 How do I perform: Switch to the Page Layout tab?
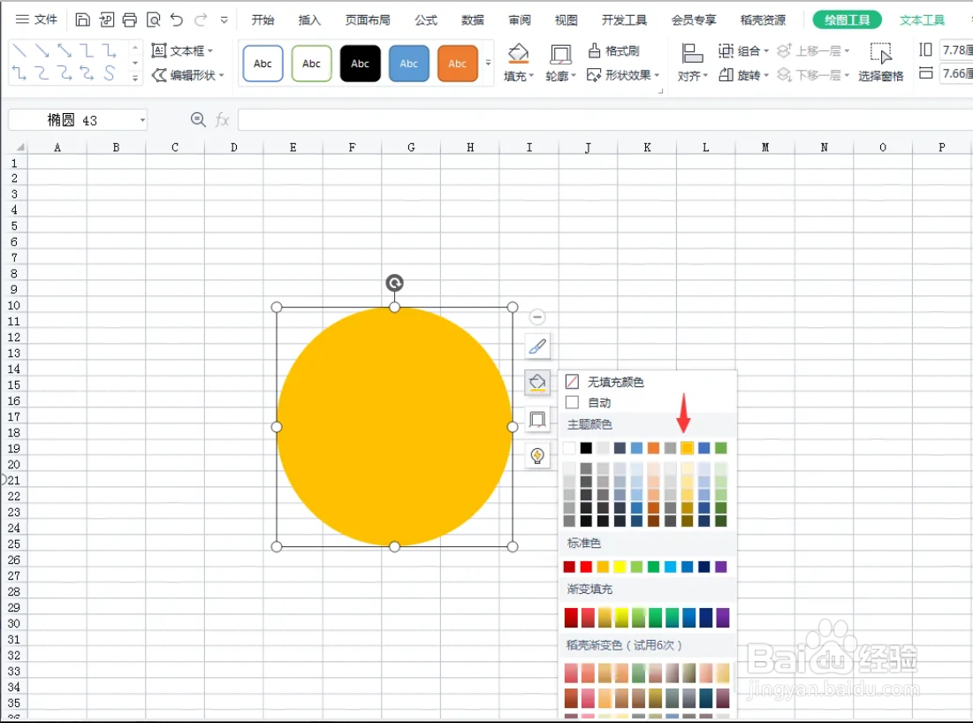(368, 19)
